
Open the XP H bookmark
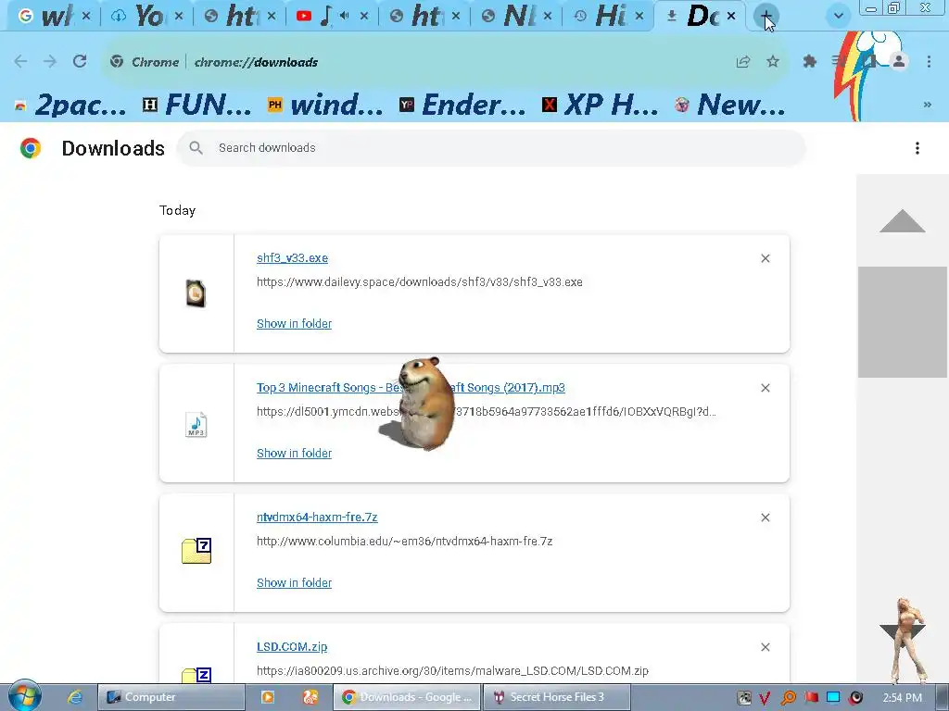[601, 105]
